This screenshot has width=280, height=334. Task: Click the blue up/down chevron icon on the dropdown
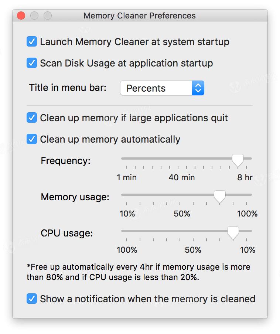pos(198,88)
